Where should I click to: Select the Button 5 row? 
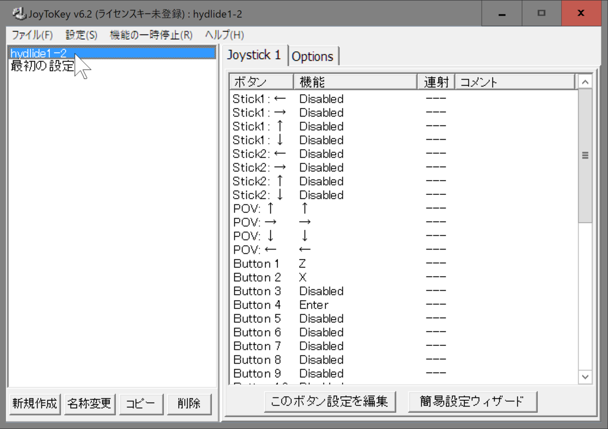[x=403, y=318]
